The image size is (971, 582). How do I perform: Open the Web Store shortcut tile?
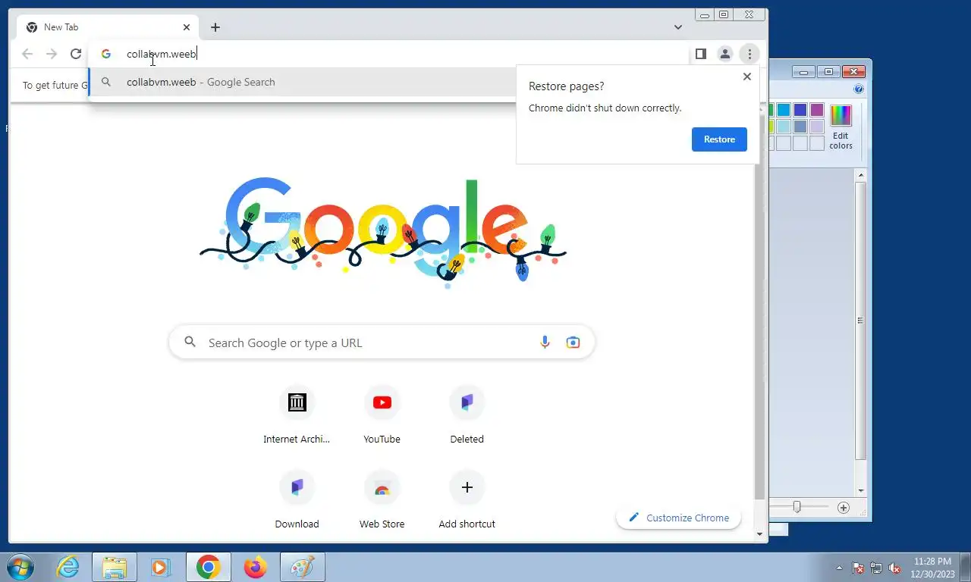click(382, 499)
